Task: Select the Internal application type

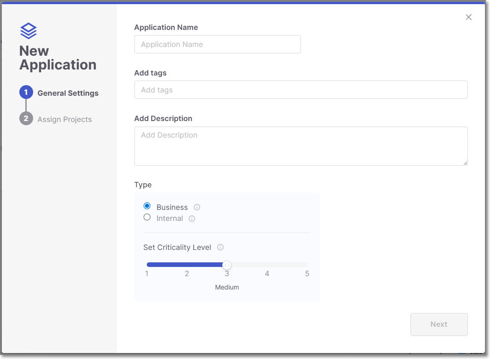Action: 147,217
